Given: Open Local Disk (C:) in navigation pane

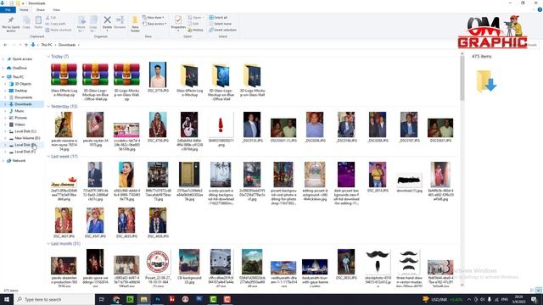Looking at the screenshot, I should (25, 131).
